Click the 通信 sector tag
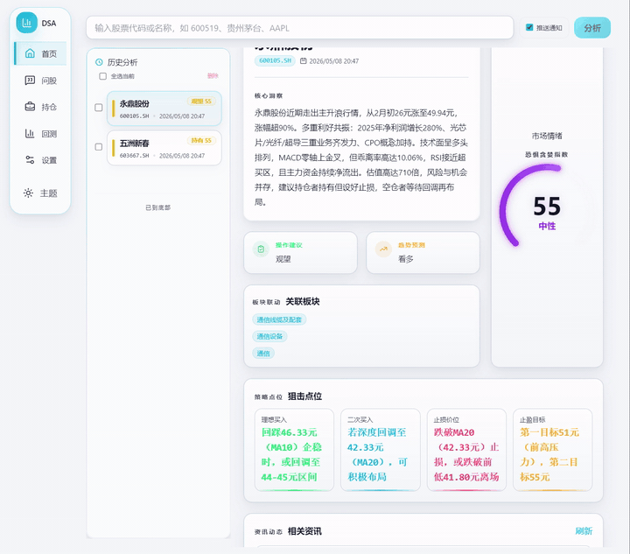 pos(263,354)
